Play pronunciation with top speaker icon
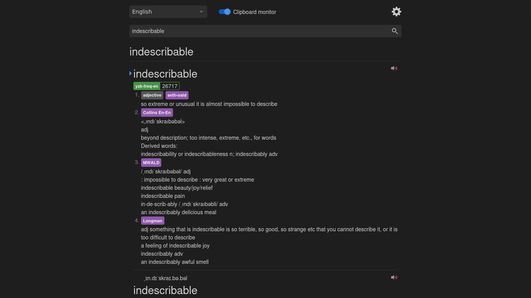This screenshot has height=298, width=531. click(x=394, y=68)
